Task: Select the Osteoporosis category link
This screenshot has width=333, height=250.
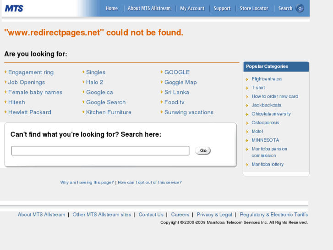Action: pyautogui.click(x=265, y=122)
